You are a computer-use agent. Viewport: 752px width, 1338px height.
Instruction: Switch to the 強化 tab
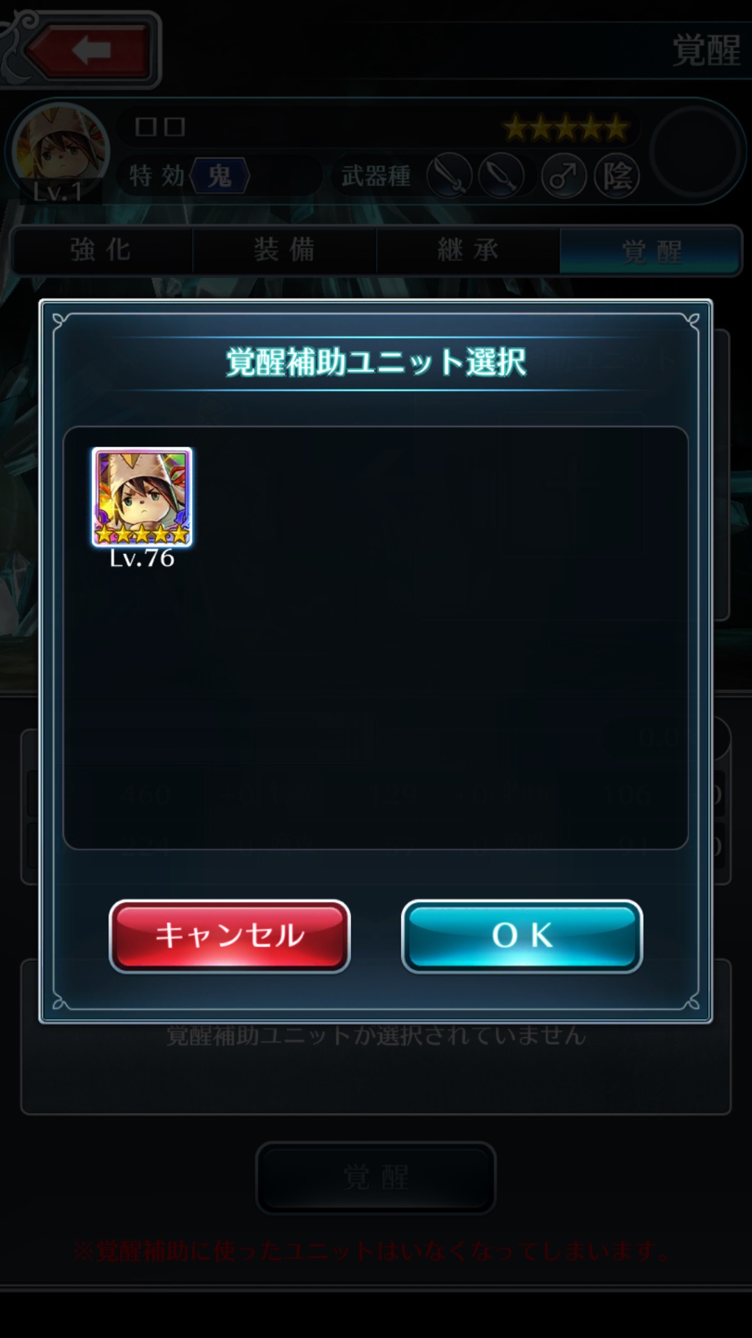coord(102,250)
